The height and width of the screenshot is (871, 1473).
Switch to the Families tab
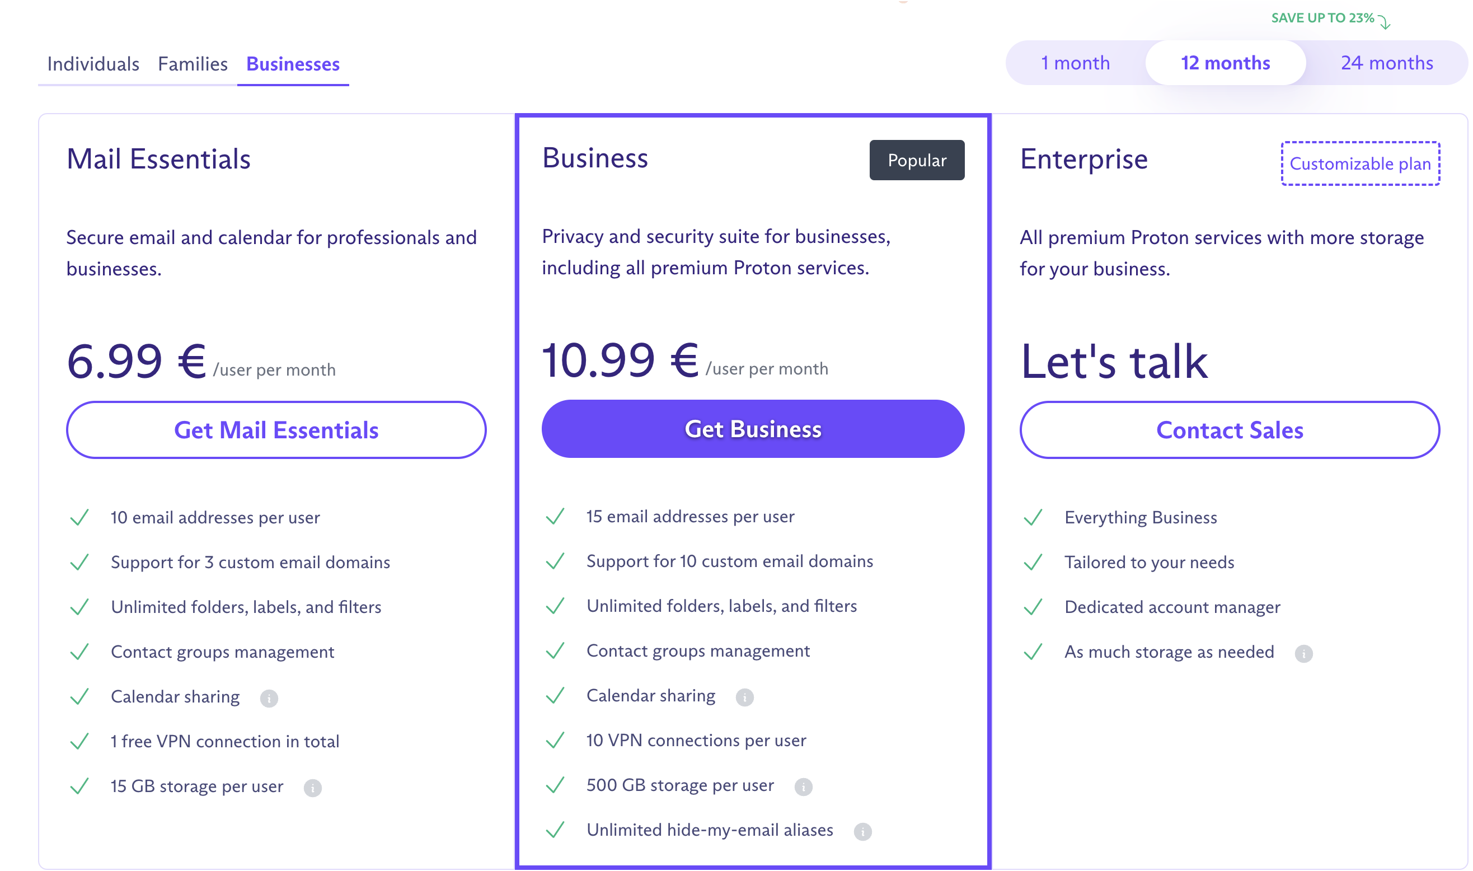[x=193, y=64]
